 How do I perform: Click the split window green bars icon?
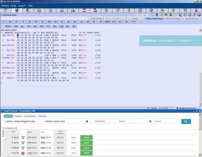click(171, 15)
